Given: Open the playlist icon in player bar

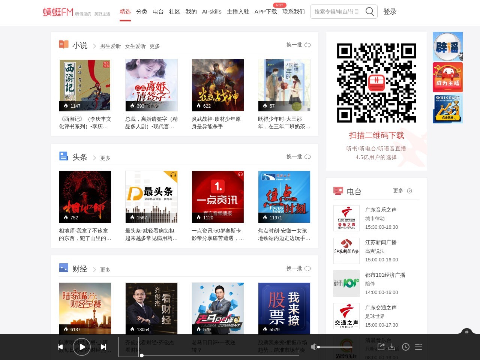Looking at the screenshot, I should click(418, 347).
